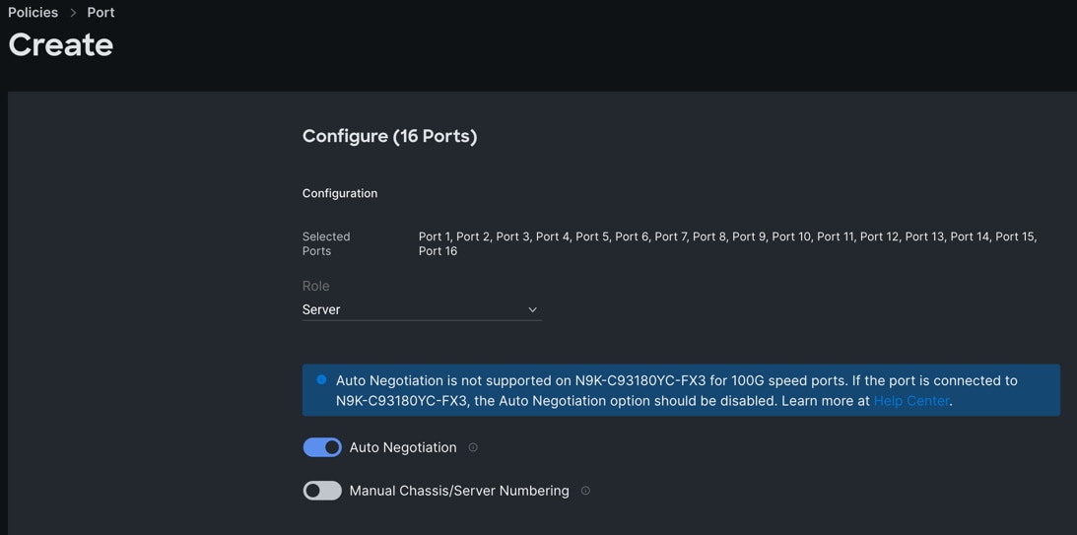Click the Policies breadcrumb link

click(34, 13)
